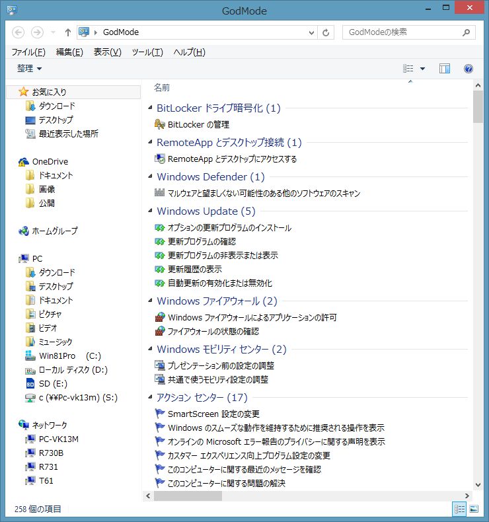Open 更新プログラムの確認 item
Image resolution: width=489 pixels, height=522 pixels.
(202, 241)
